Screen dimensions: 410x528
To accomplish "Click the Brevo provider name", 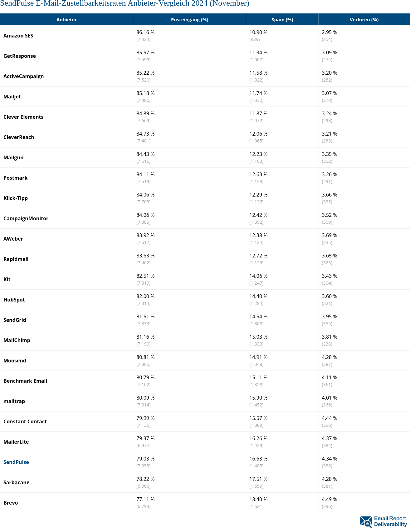I will (x=11, y=503).
